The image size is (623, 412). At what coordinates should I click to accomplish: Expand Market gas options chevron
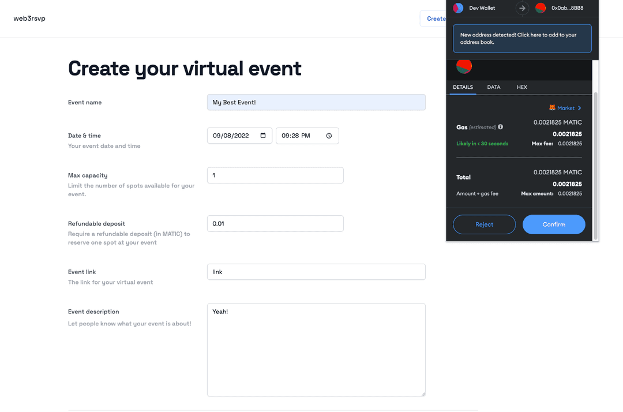pyautogui.click(x=579, y=108)
